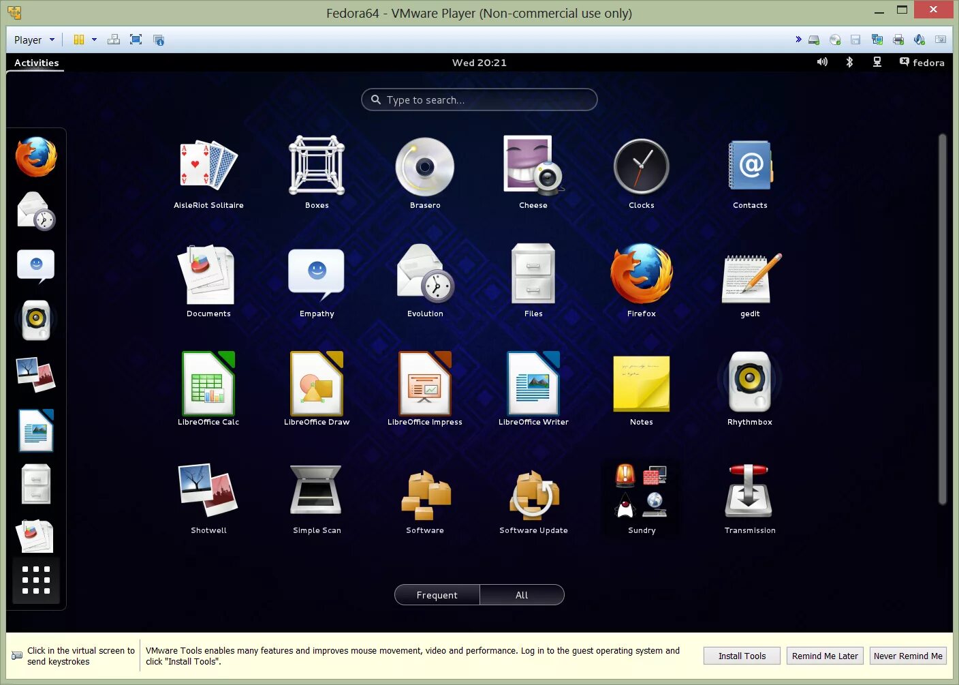Viewport: 959px width, 685px height.
Task: Open the VMware Player menu dropdown
Action: [x=34, y=40]
